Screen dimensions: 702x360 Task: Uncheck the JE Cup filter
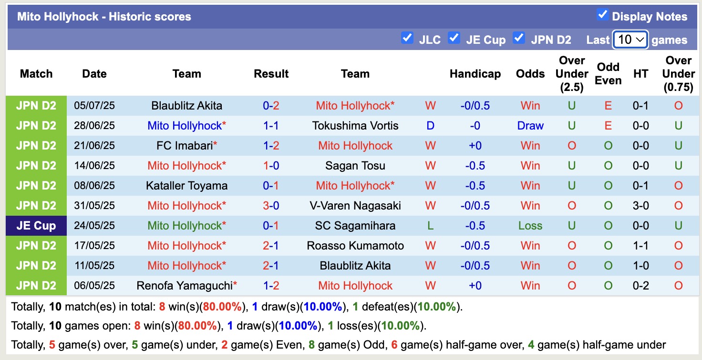point(454,38)
